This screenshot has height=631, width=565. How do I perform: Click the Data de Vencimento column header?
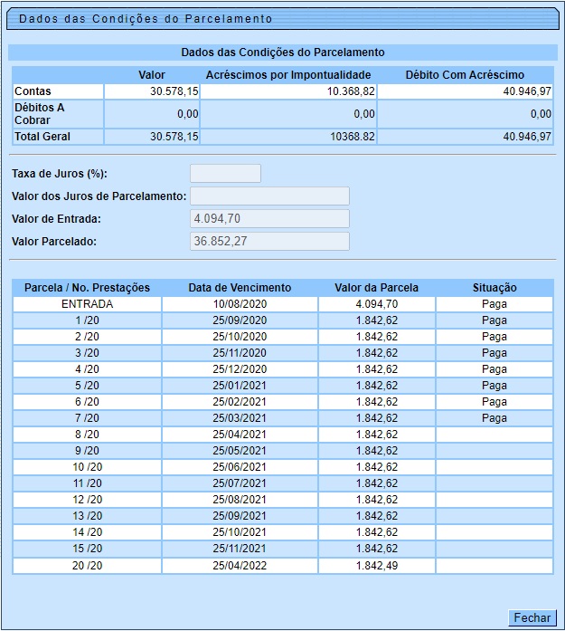point(240,288)
